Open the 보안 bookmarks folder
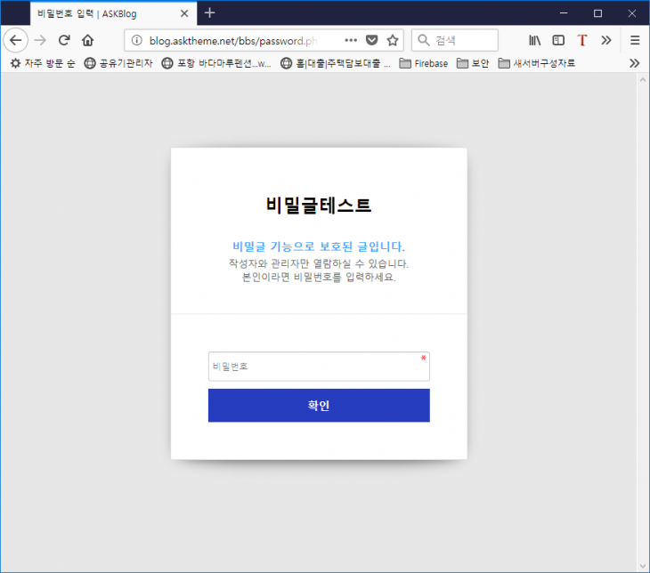This screenshot has height=573, width=650. [x=472, y=63]
